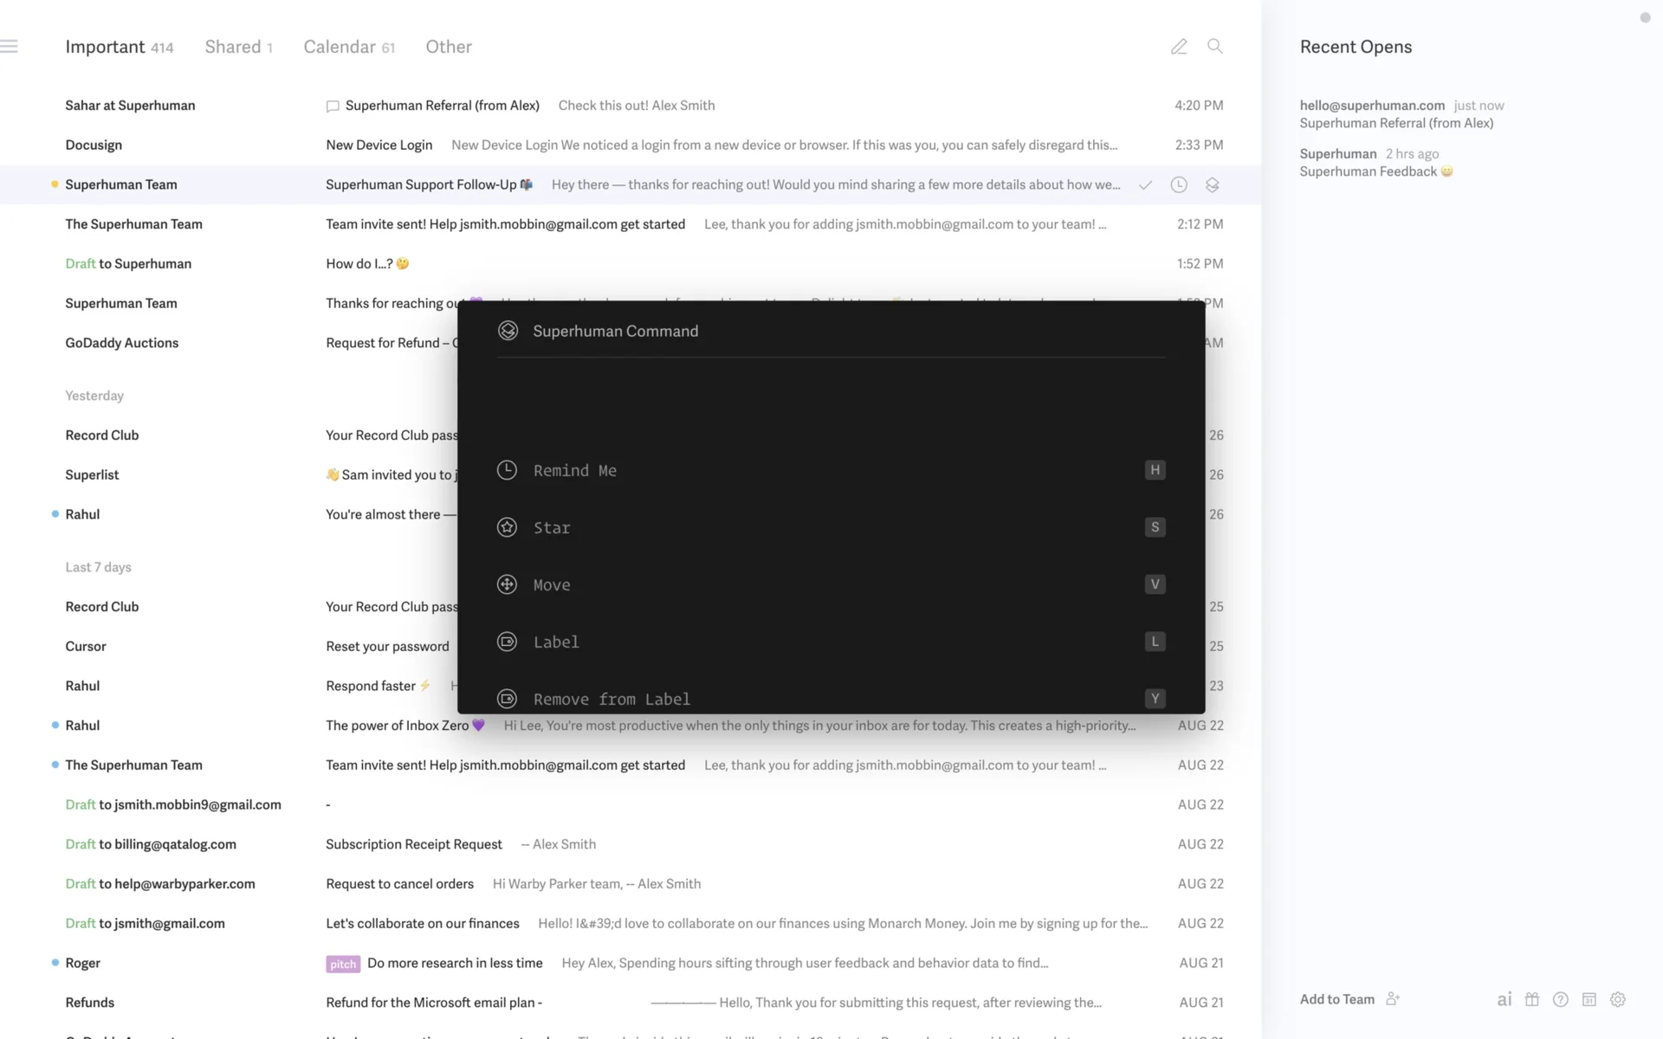Choose the Star command
1663x1039 pixels.
[x=552, y=527]
